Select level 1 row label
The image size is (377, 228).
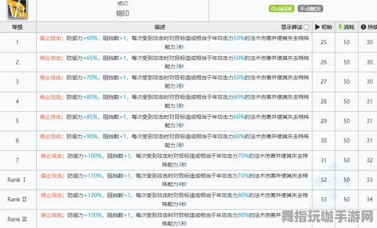(17, 42)
